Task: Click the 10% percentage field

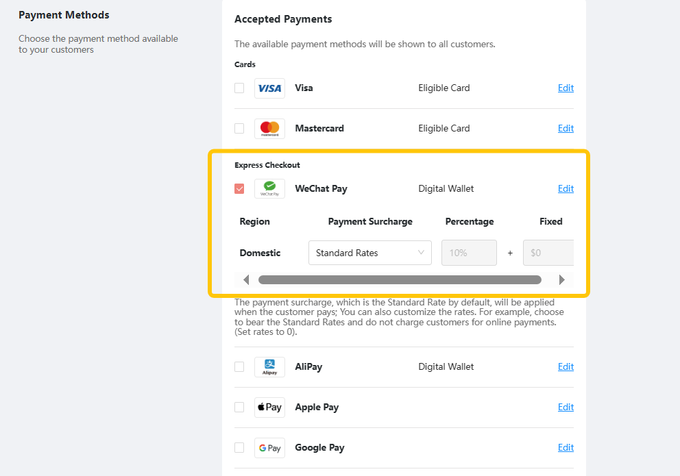Action: (469, 253)
